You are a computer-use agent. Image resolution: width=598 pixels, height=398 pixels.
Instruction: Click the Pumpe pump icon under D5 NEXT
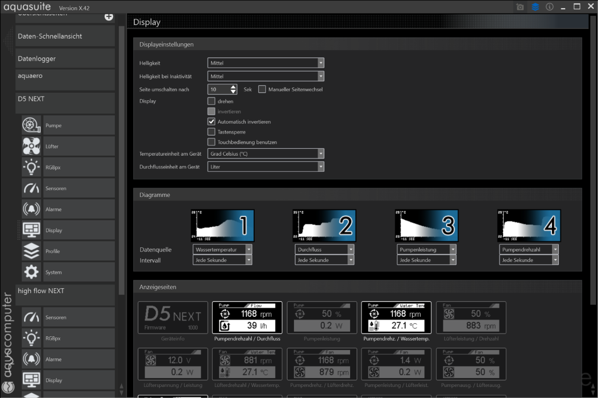pyautogui.click(x=31, y=125)
